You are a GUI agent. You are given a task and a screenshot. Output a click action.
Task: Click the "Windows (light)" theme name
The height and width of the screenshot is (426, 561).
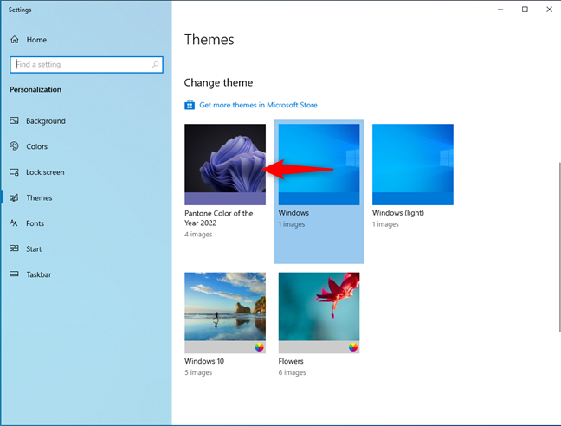(398, 212)
